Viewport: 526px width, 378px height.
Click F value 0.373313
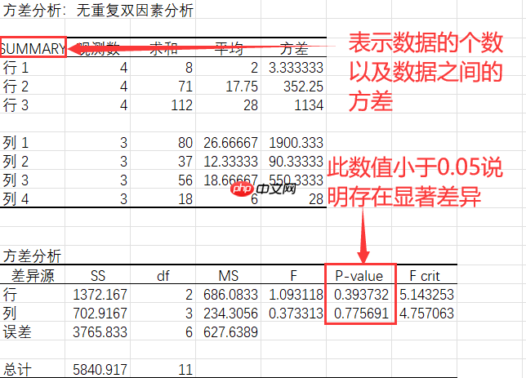click(296, 314)
